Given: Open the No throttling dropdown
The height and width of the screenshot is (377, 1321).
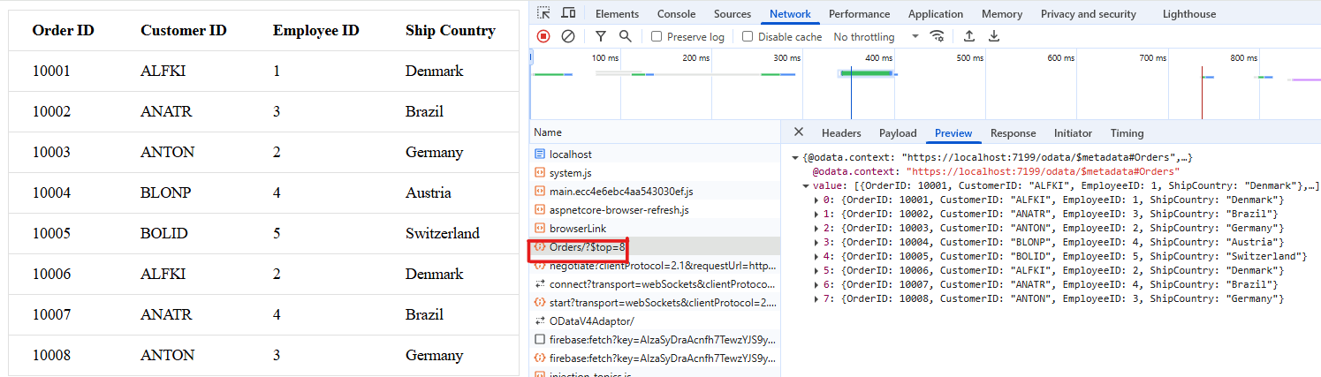Looking at the screenshot, I should [876, 37].
